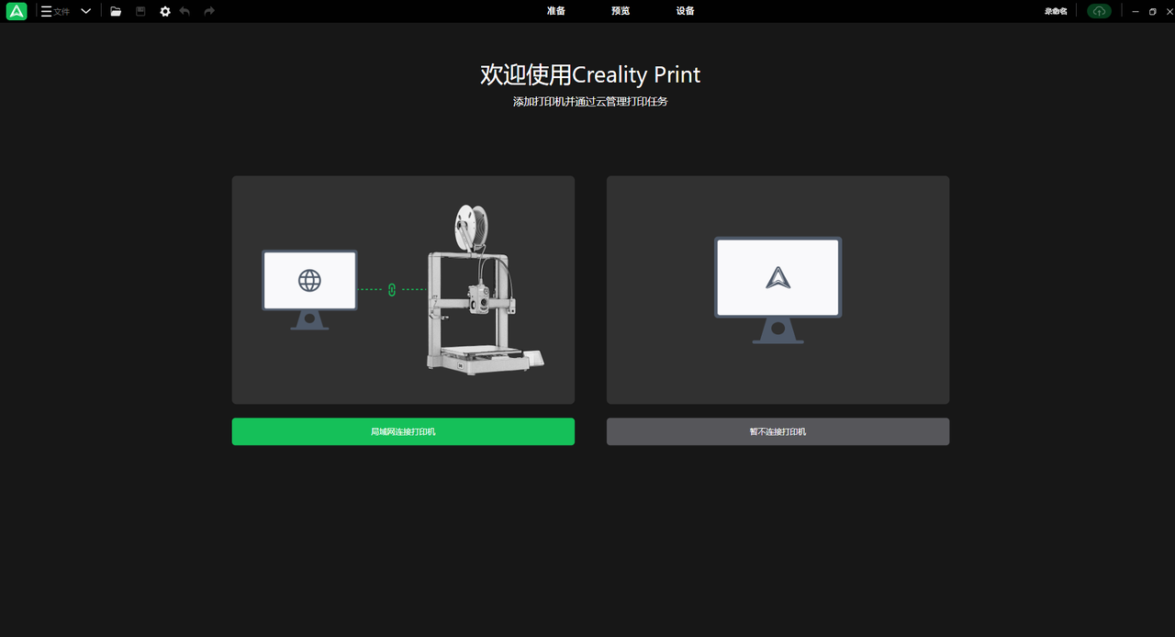Undo with the left curved arrow
The image size is (1175, 637).
pyautogui.click(x=185, y=11)
